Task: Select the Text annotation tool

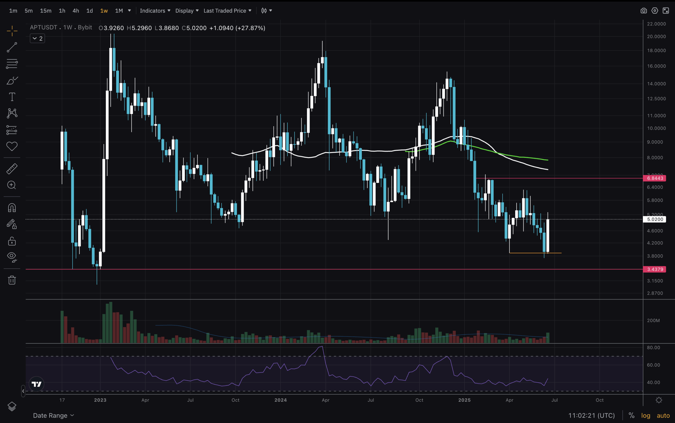Action: [12, 97]
